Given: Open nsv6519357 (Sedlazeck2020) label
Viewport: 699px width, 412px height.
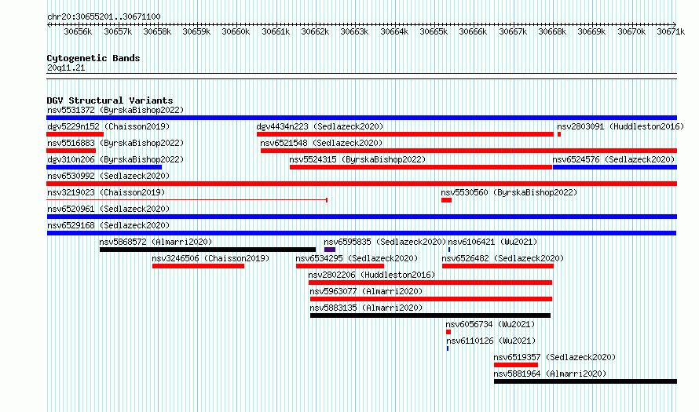Looking at the screenshot, I should point(554,357).
